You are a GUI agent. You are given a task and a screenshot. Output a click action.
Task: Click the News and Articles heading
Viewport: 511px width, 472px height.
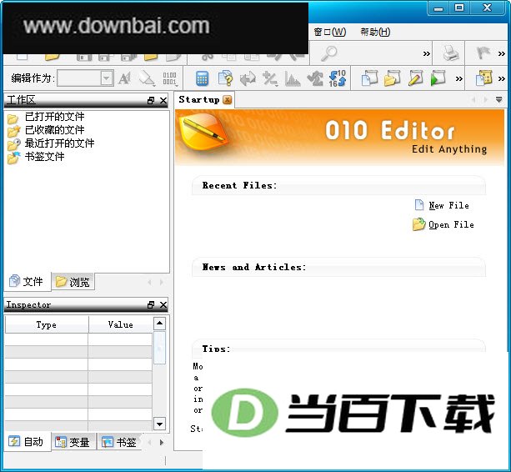254,268
